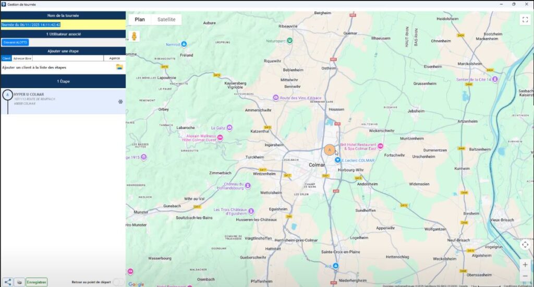Select the Adresse libre tab

click(22, 58)
